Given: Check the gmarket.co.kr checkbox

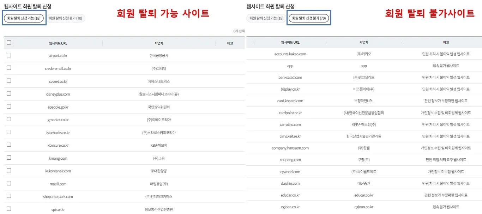Looking at the screenshot, I should coord(9,120).
